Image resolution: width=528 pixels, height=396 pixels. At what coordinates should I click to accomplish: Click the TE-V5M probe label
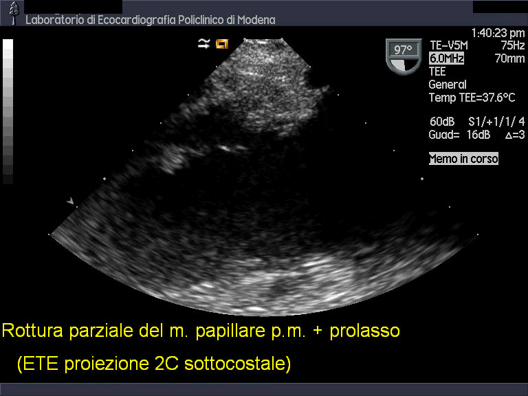(447, 46)
